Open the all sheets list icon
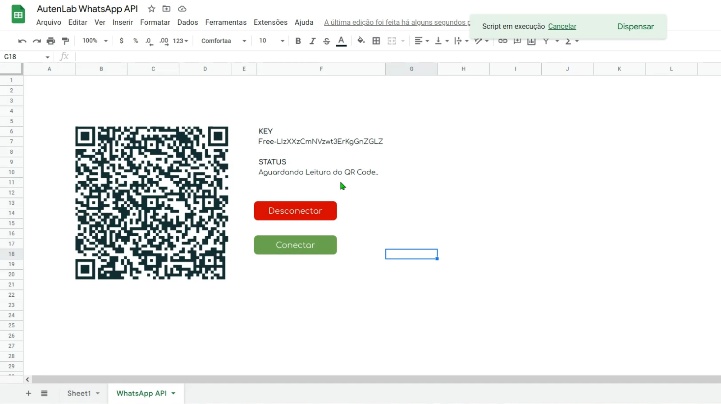The image size is (721, 404). (x=44, y=393)
